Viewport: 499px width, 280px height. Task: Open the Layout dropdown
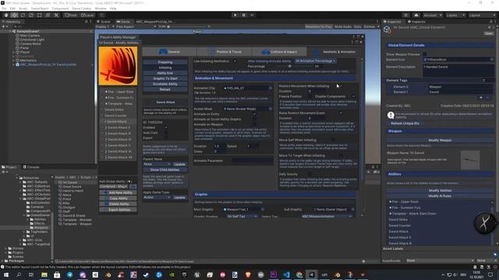[x=482, y=16]
